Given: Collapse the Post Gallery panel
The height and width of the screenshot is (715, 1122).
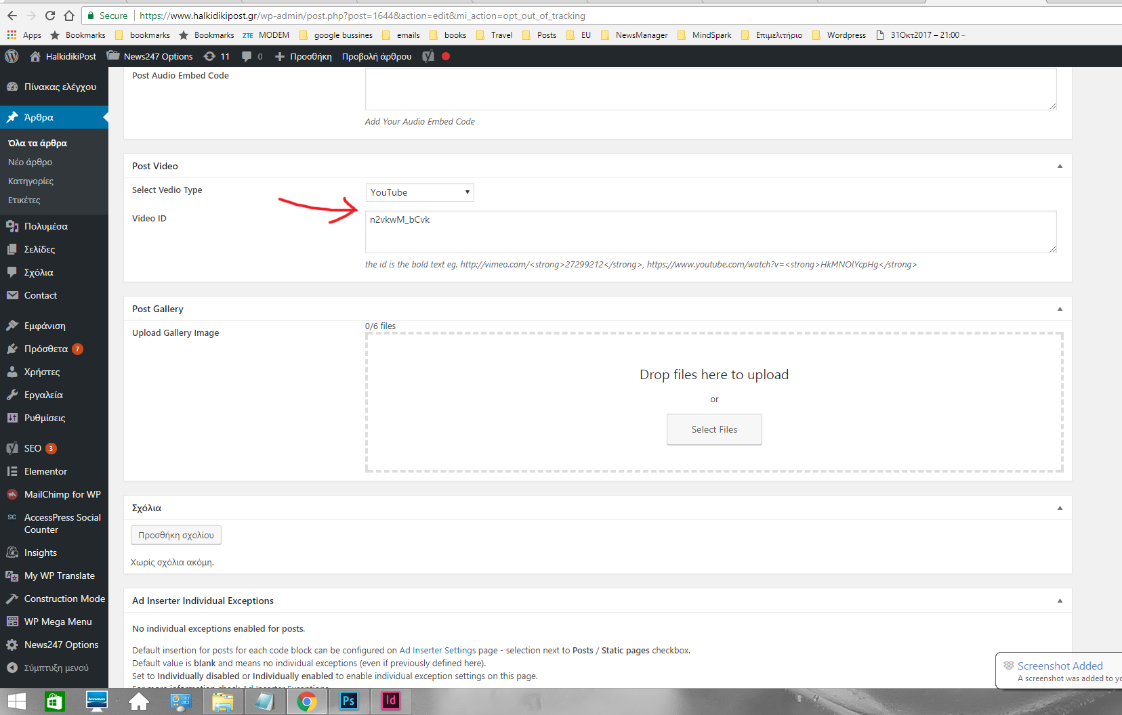Looking at the screenshot, I should 1060,309.
